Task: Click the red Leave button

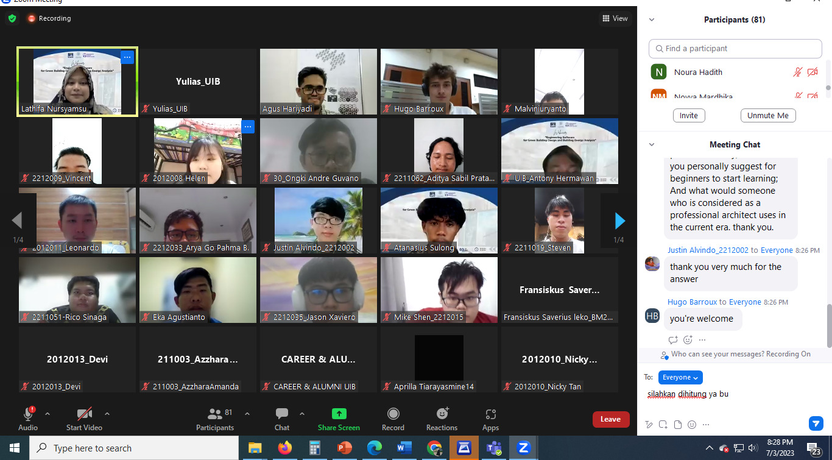Action: [610, 419]
